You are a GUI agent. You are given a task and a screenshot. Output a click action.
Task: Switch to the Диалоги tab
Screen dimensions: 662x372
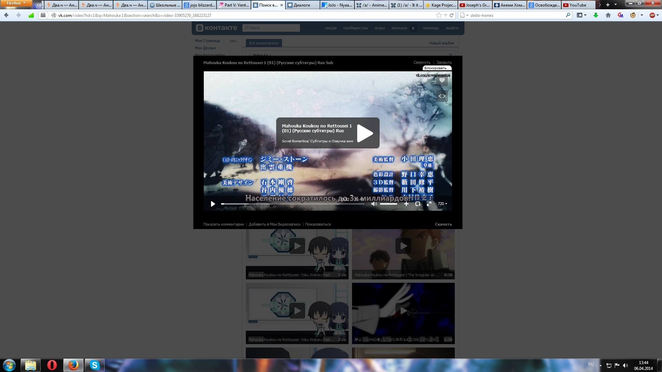(x=303, y=5)
